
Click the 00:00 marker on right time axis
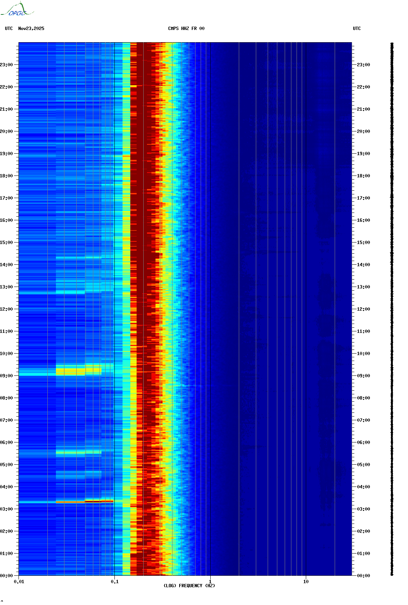coord(363,576)
